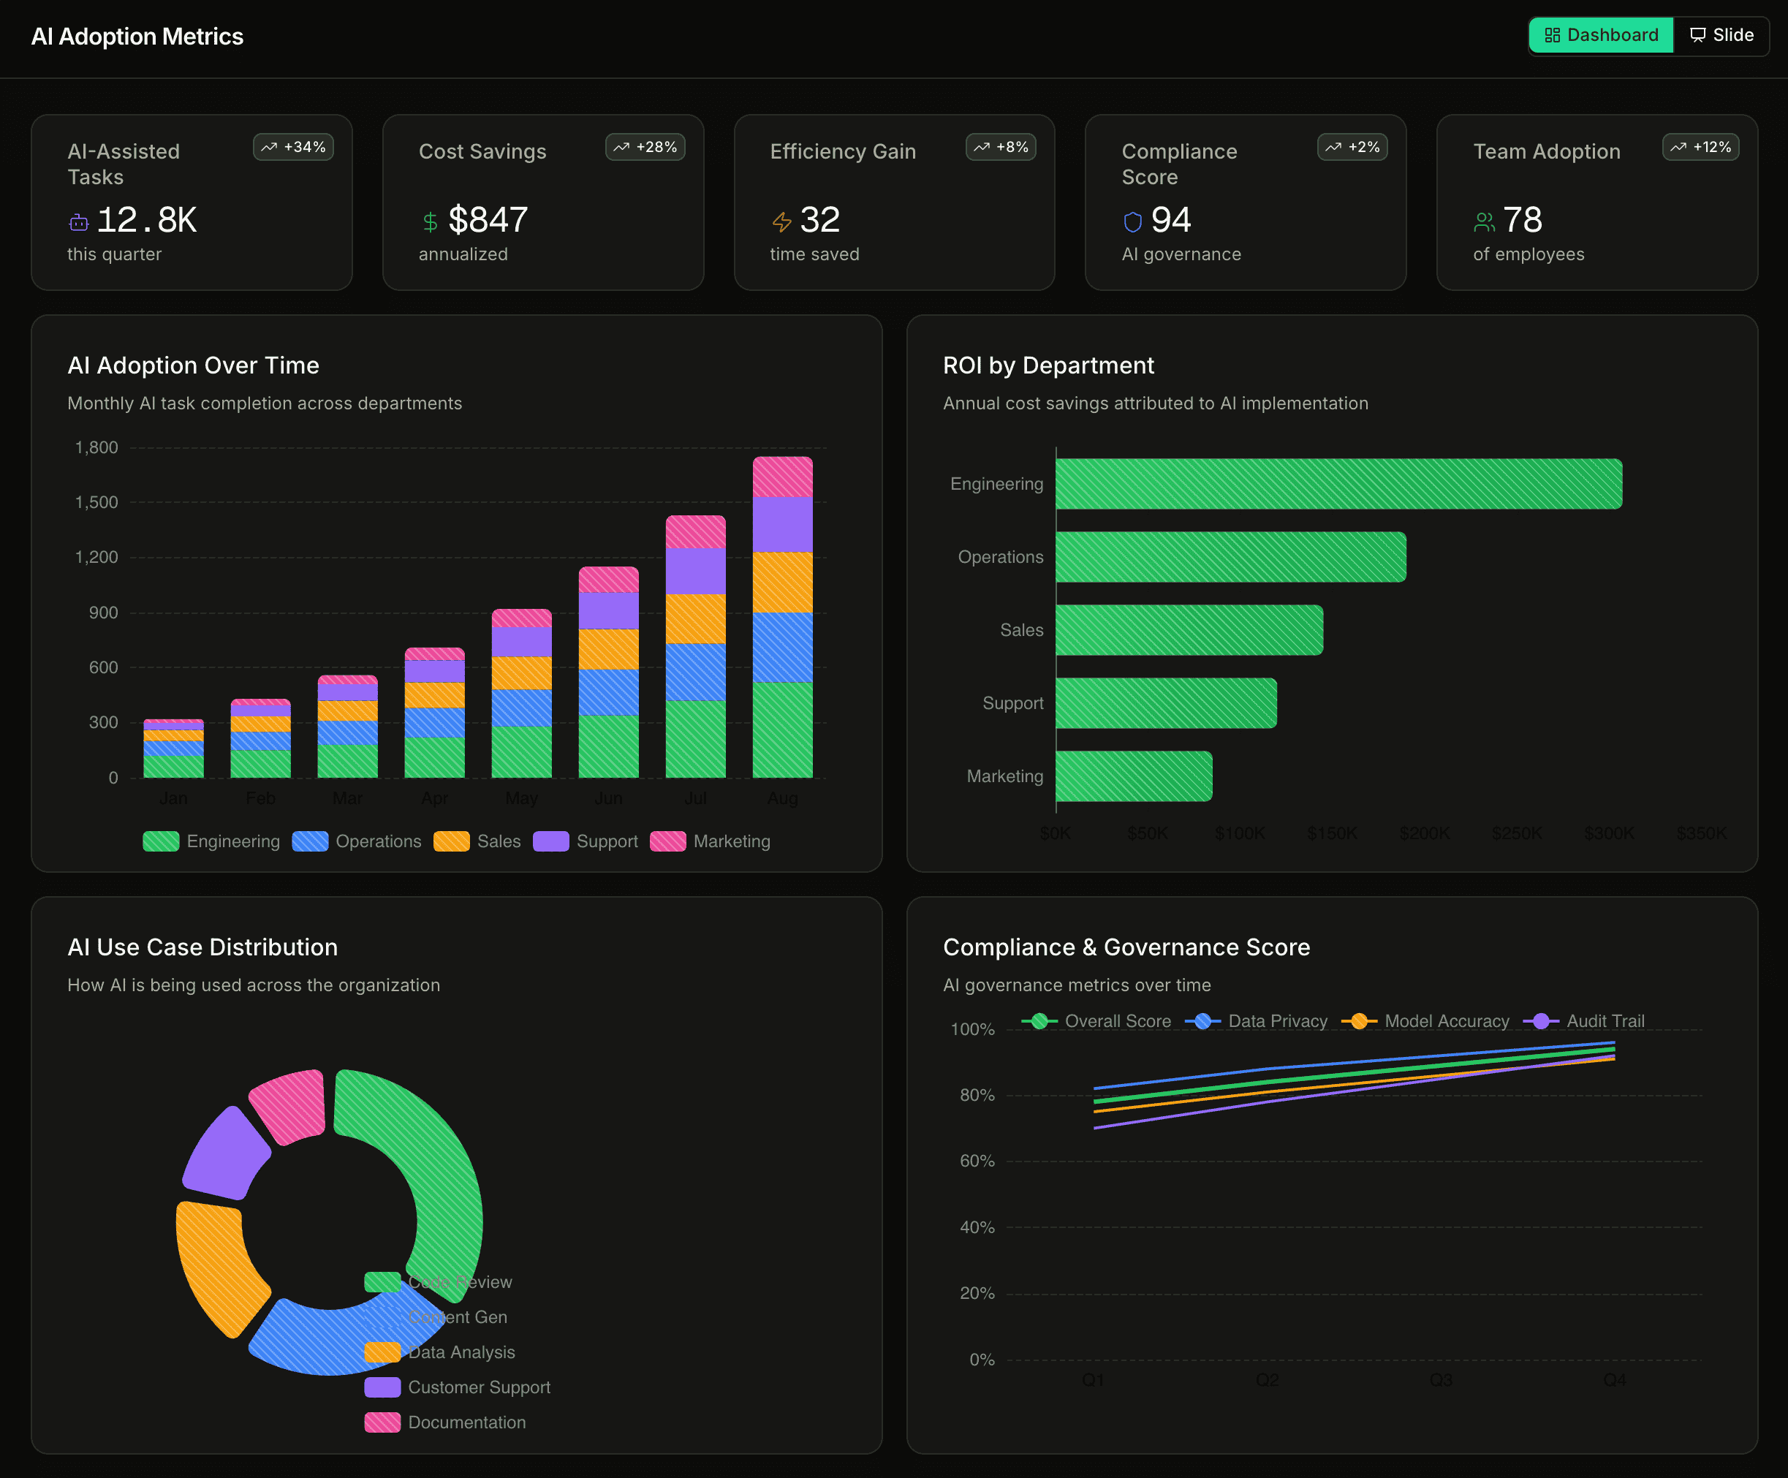The image size is (1788, 1478).
Task: Toggle the Engineering legend in adoption chart
Action: tap(212, 841)
